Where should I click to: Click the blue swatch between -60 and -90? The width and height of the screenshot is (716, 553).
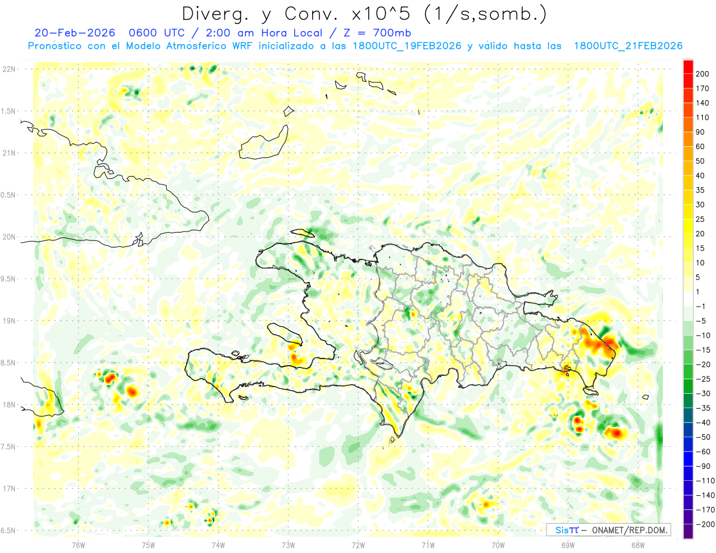pyautogui.click(x=688, y=459)
